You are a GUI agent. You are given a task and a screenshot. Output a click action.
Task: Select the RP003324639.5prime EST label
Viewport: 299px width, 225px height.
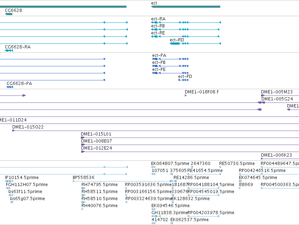[149, 199]
